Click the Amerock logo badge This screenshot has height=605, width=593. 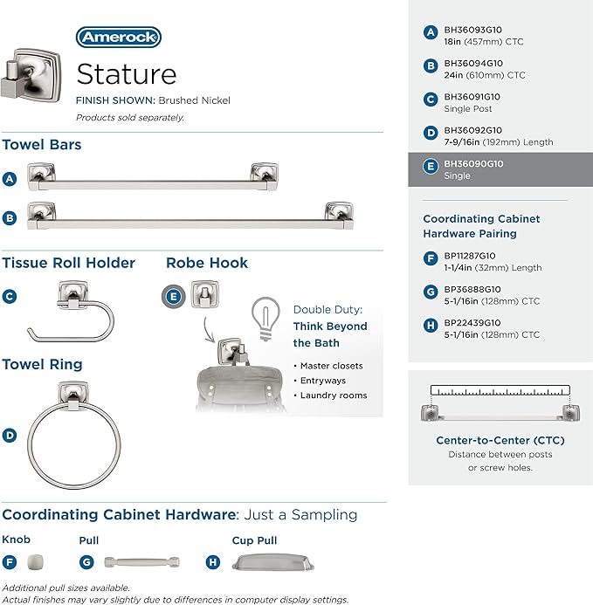[x=119, y=37]
